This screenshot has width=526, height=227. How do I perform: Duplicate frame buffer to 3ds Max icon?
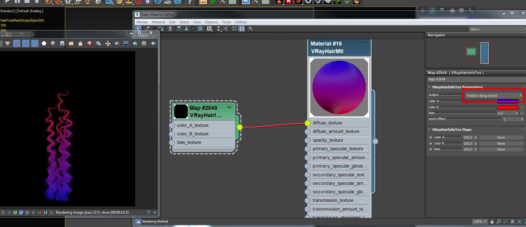(99, 43)
